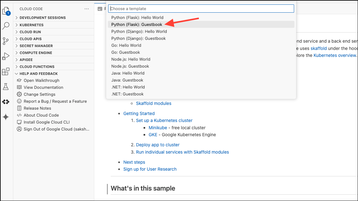Open Gemini Code Assist star icon
358x201 pixels.
click(x=6, y=117)
